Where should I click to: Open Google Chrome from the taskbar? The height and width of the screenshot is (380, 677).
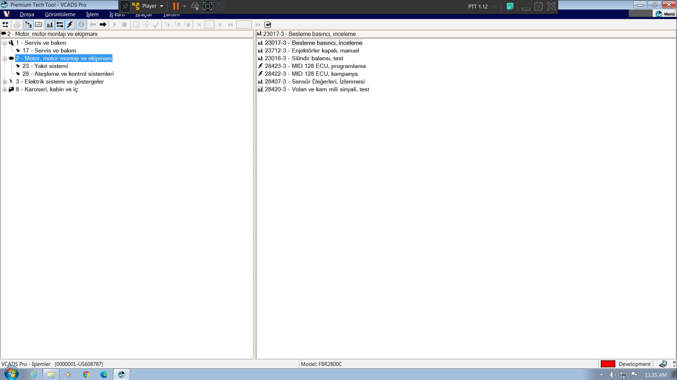click(x=86, y=375)
